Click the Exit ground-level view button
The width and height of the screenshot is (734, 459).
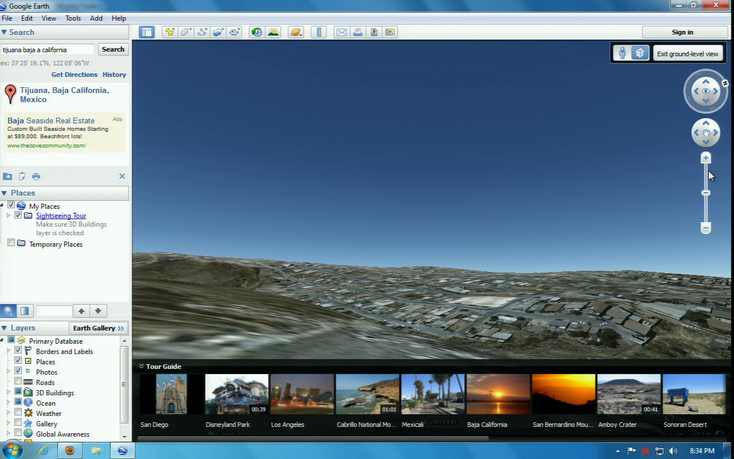[687, 53]
